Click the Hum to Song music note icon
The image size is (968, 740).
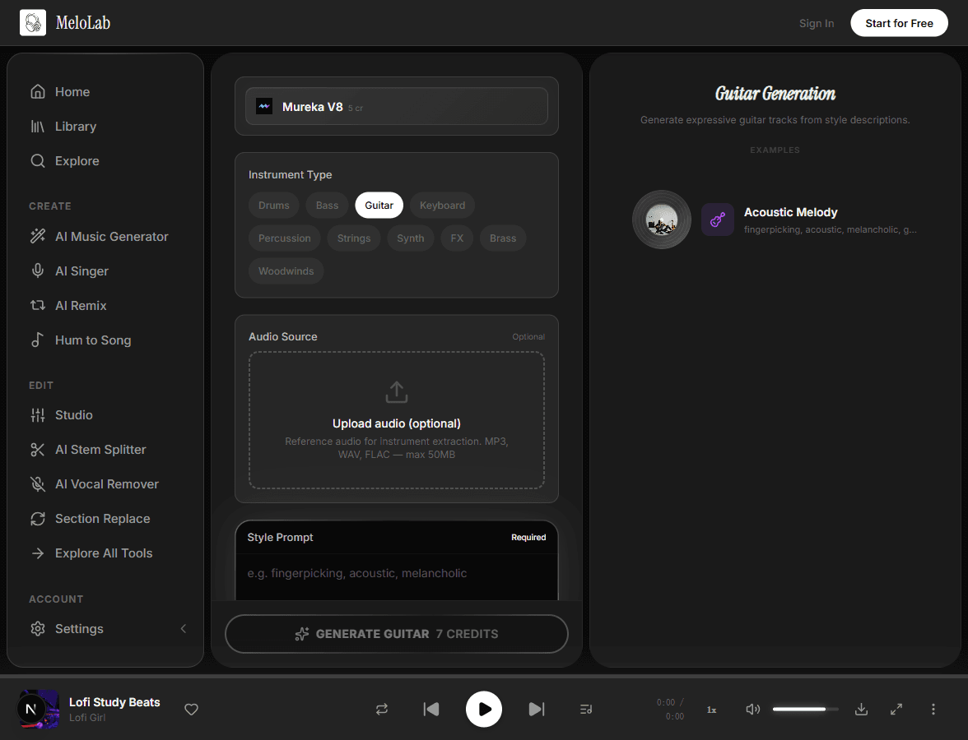click(38, 340)
